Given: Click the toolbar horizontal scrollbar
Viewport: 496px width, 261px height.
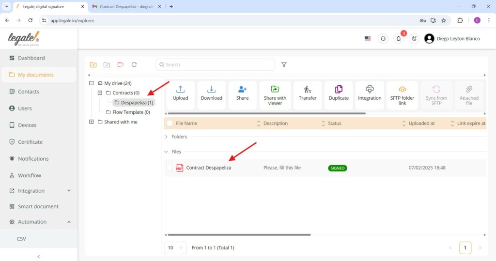Looking at the screenshot, I should pyautogui.click(x=267, y=113).
